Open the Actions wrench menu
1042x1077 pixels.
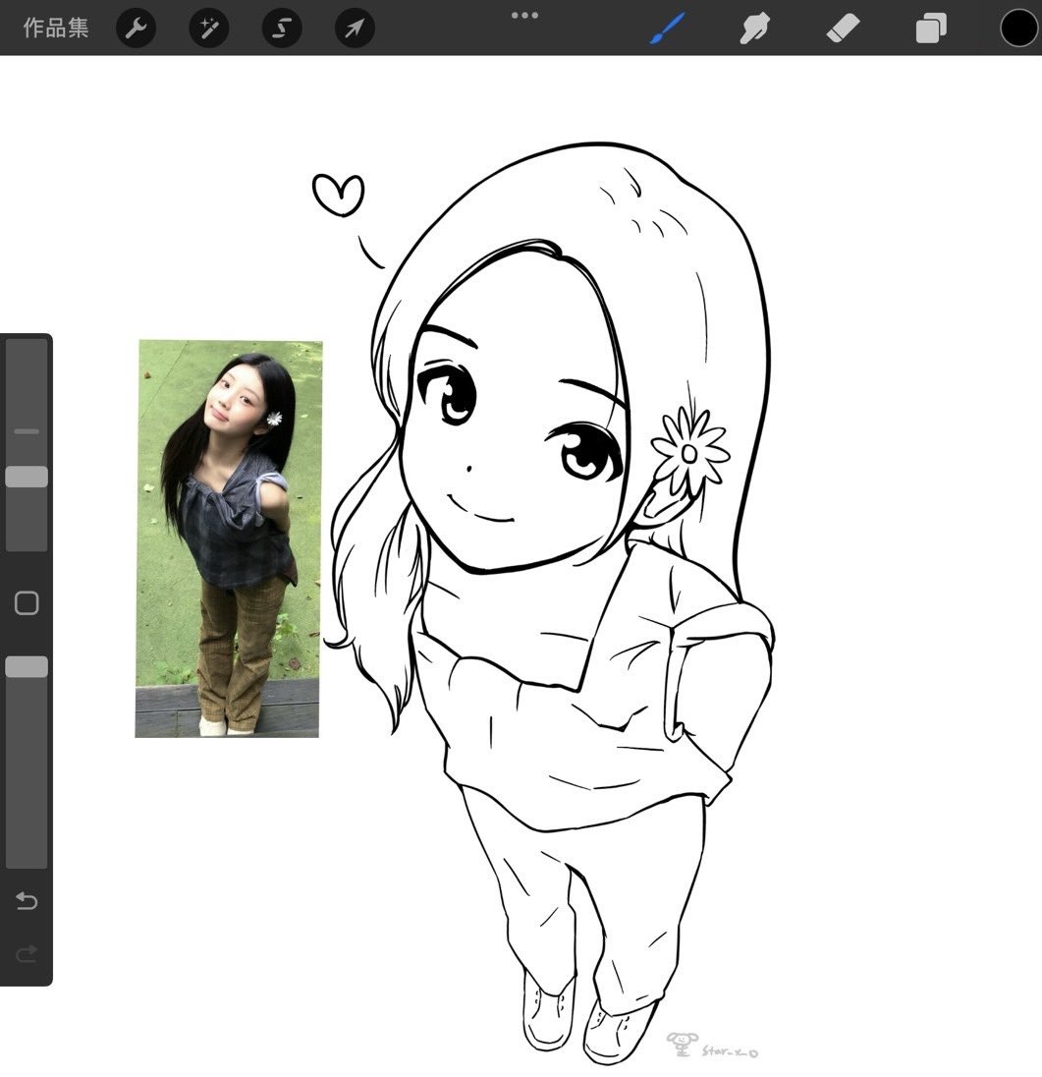pyautogui.click(x=136, y=28)
